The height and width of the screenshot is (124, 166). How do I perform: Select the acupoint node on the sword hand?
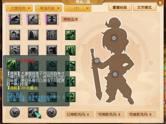[97, 61]
